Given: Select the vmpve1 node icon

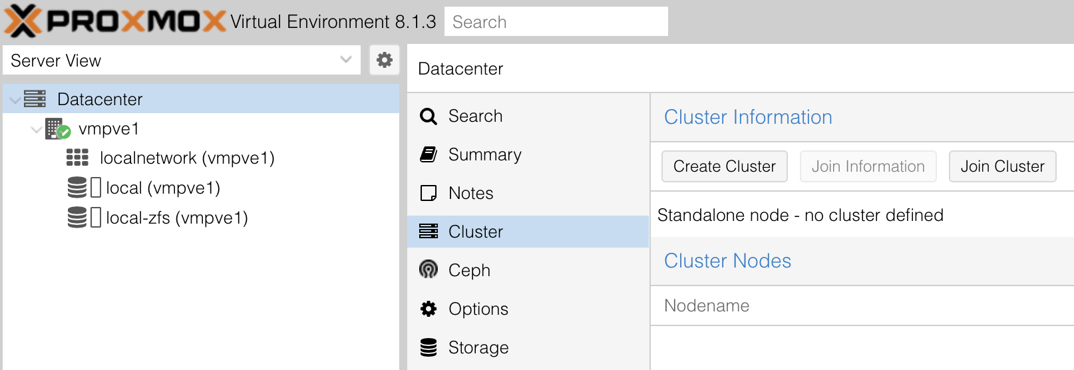Looking at the screenshot, I should coord(57,128).
